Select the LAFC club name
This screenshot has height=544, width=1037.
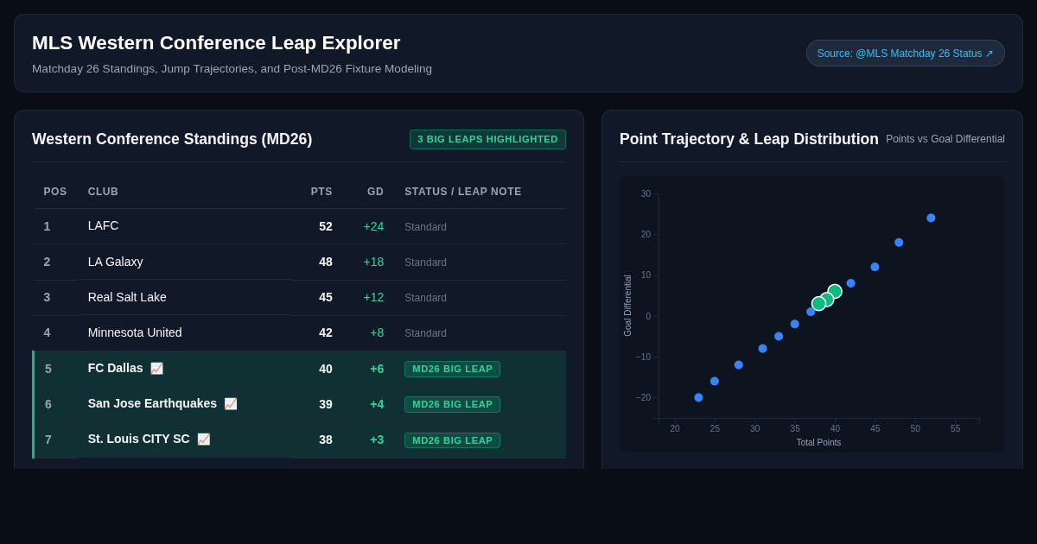pos(104,225)
